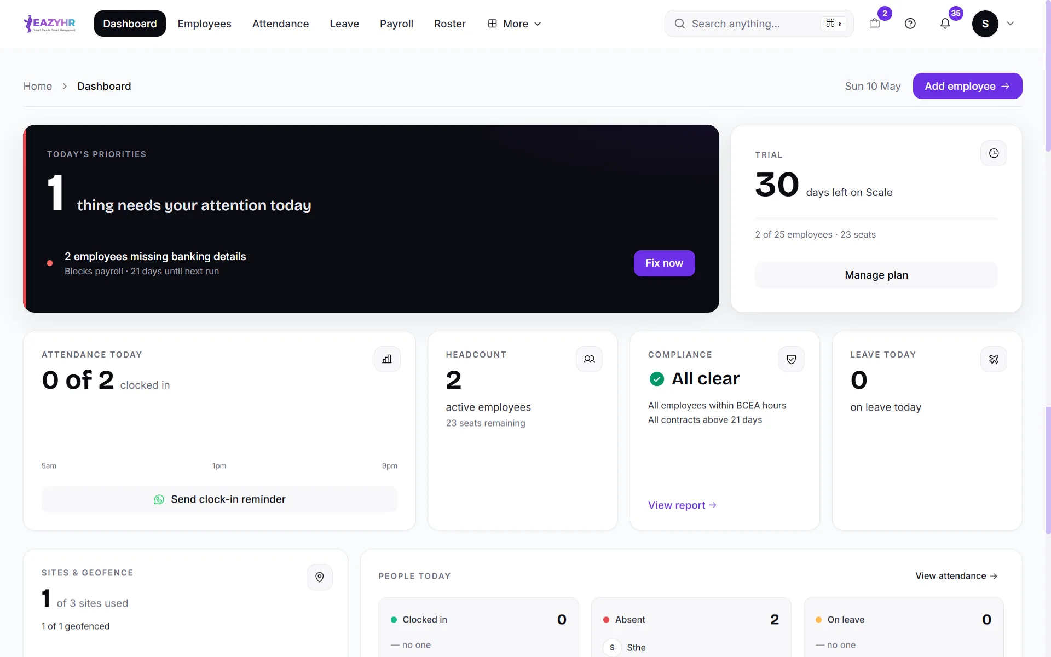Click the chart icon in Attendance Today
The height and width of the screenshot is (657, 1051).
pos(387,359)
